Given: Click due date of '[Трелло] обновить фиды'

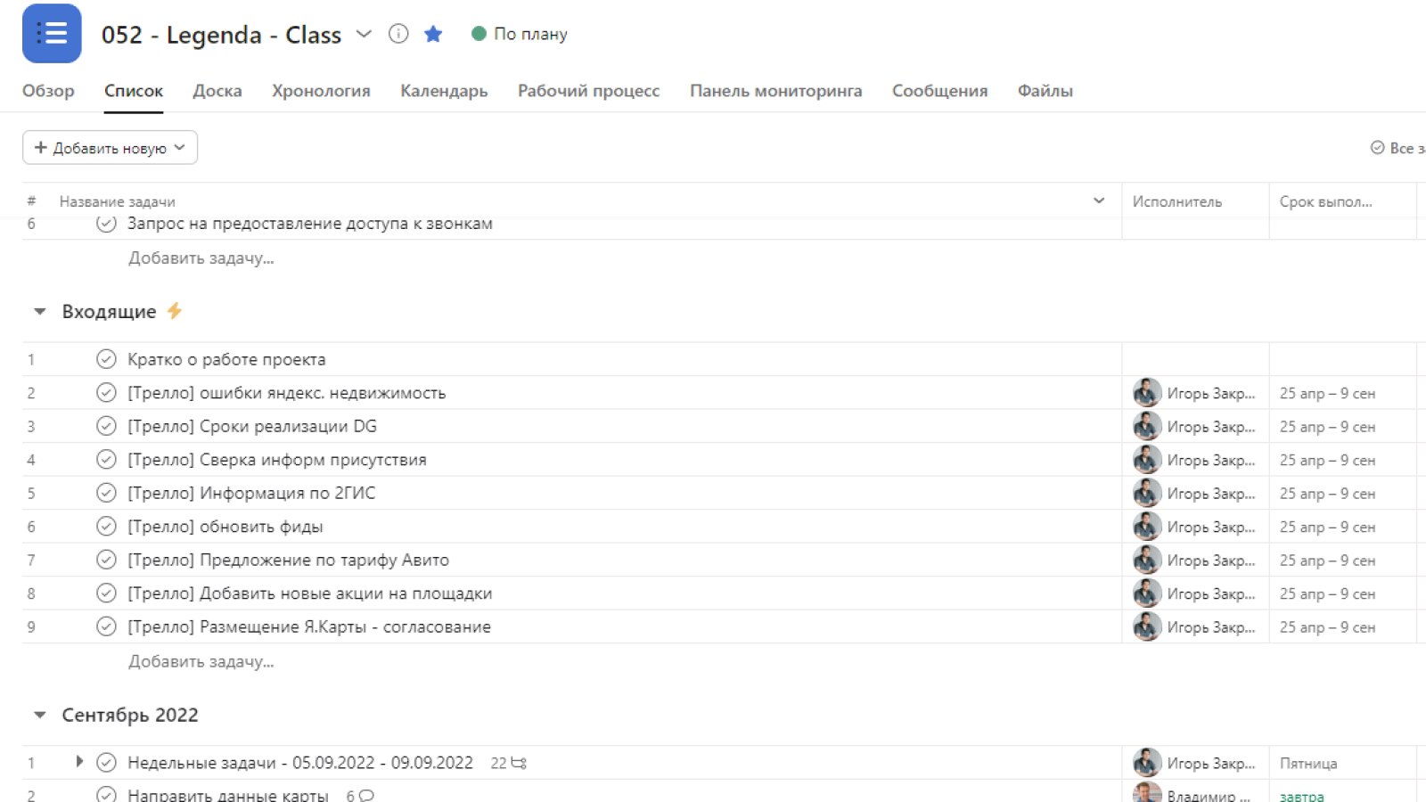Looking at the screenshot, I should tap(1327, 528).
